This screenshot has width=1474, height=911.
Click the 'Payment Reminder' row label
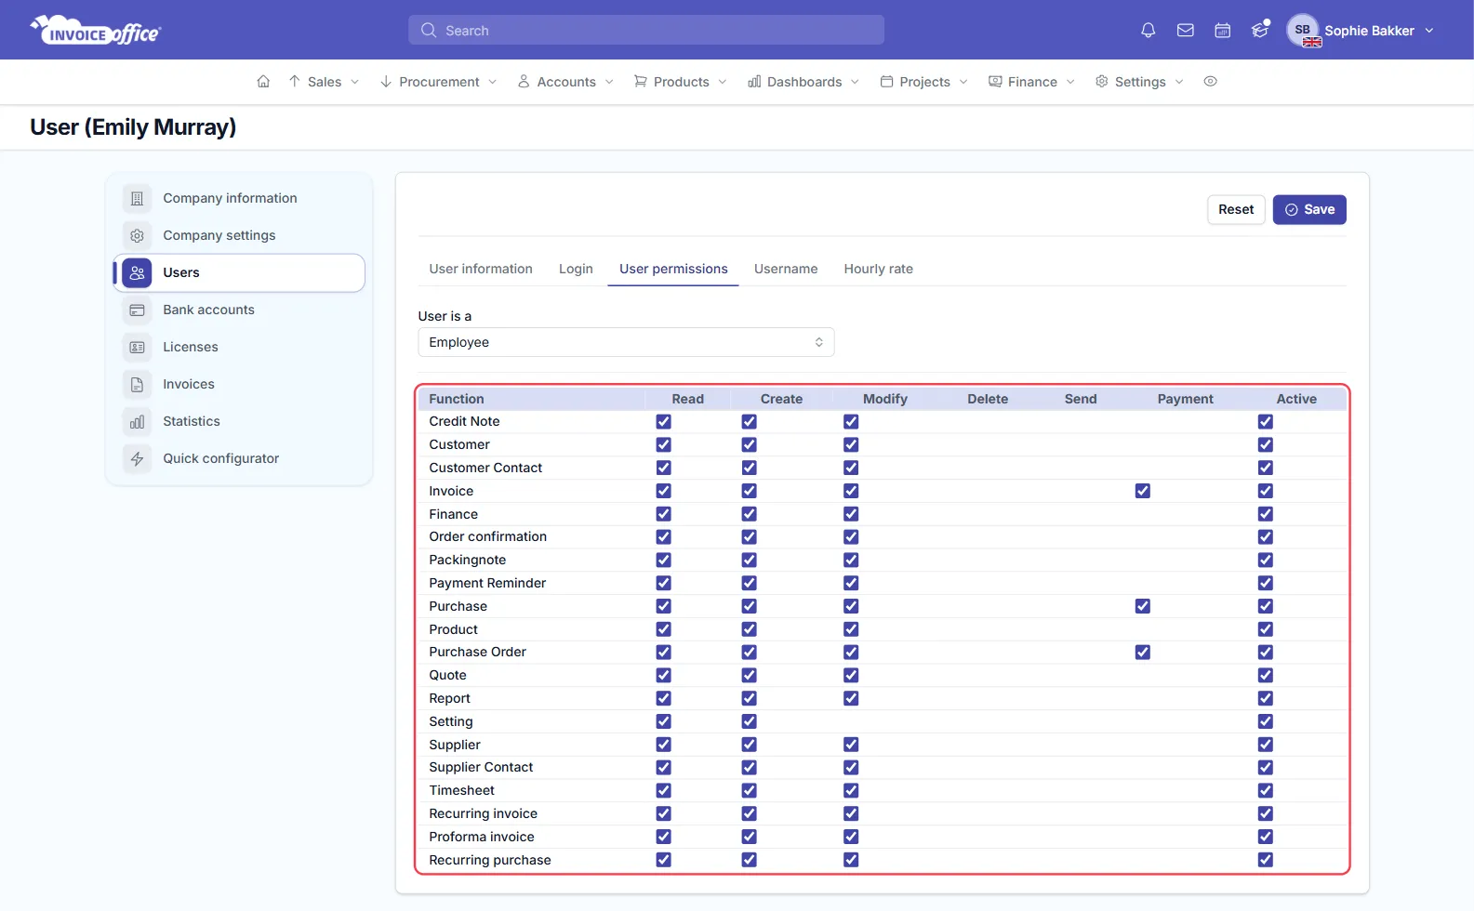click(487, 583)
